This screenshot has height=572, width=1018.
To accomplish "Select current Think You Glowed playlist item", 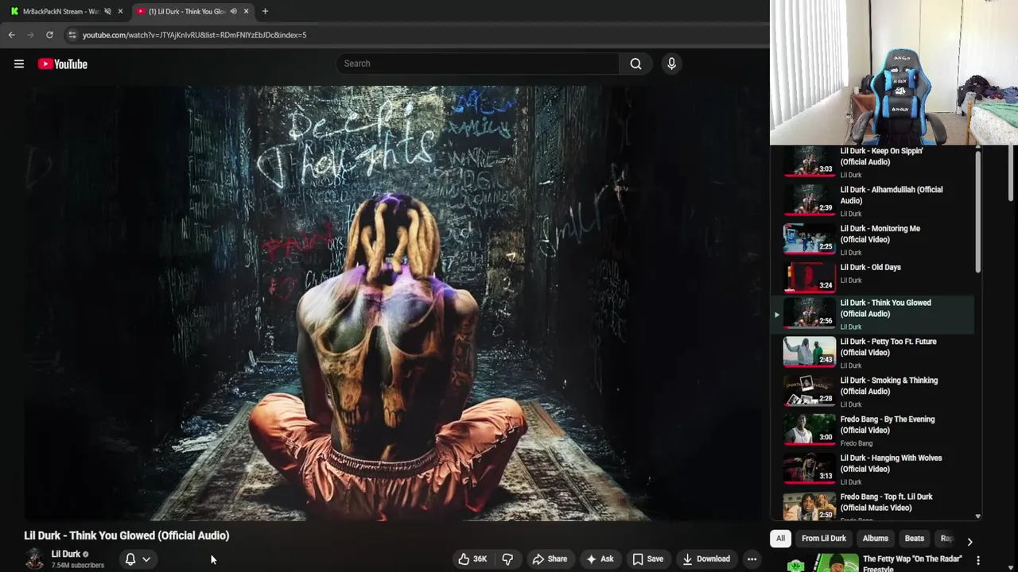I will click(x=873, y=315).
